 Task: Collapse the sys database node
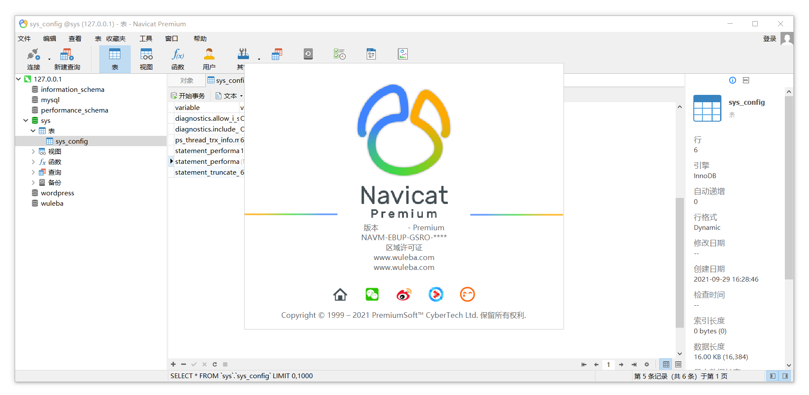pyautogui.click(x=26, y=120)
